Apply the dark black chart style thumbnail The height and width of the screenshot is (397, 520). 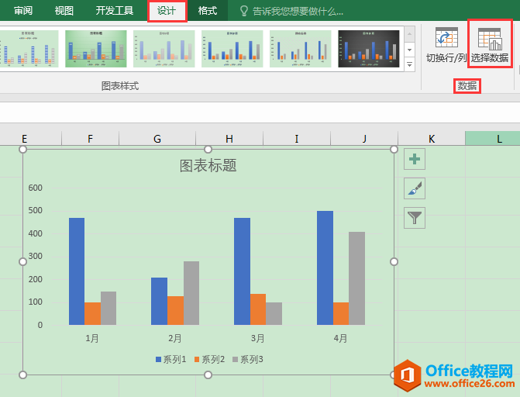coord(368,49)
